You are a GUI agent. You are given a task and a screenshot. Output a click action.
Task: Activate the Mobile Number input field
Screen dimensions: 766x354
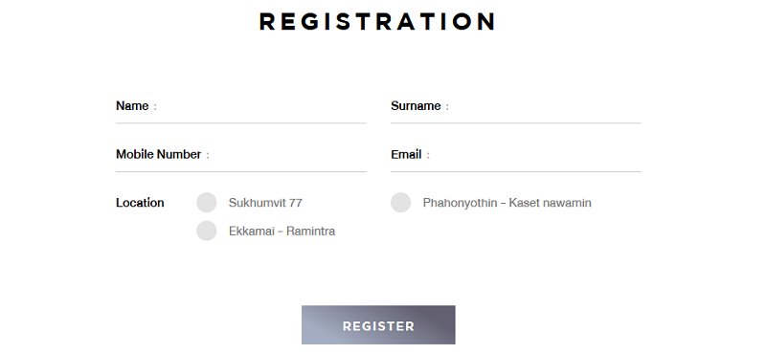(288, 154)
